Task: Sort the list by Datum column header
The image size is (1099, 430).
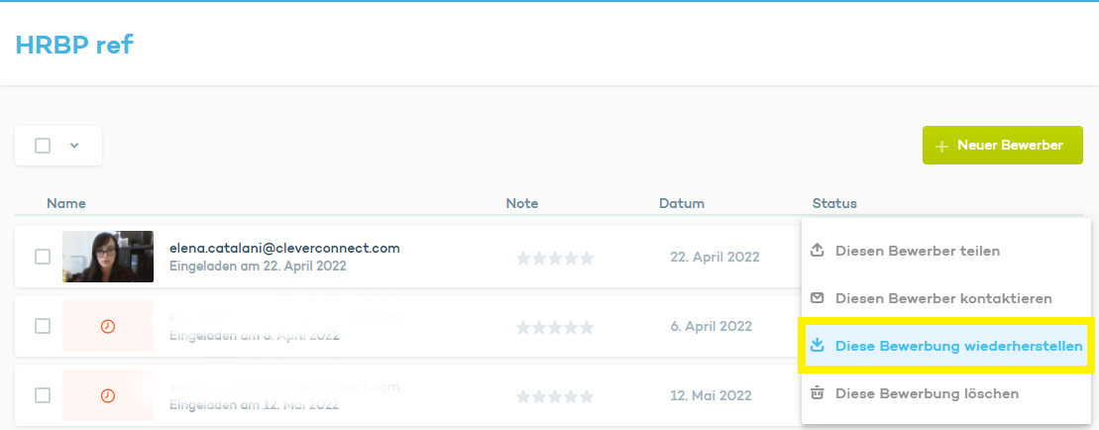Action: (x=681, y=203)
